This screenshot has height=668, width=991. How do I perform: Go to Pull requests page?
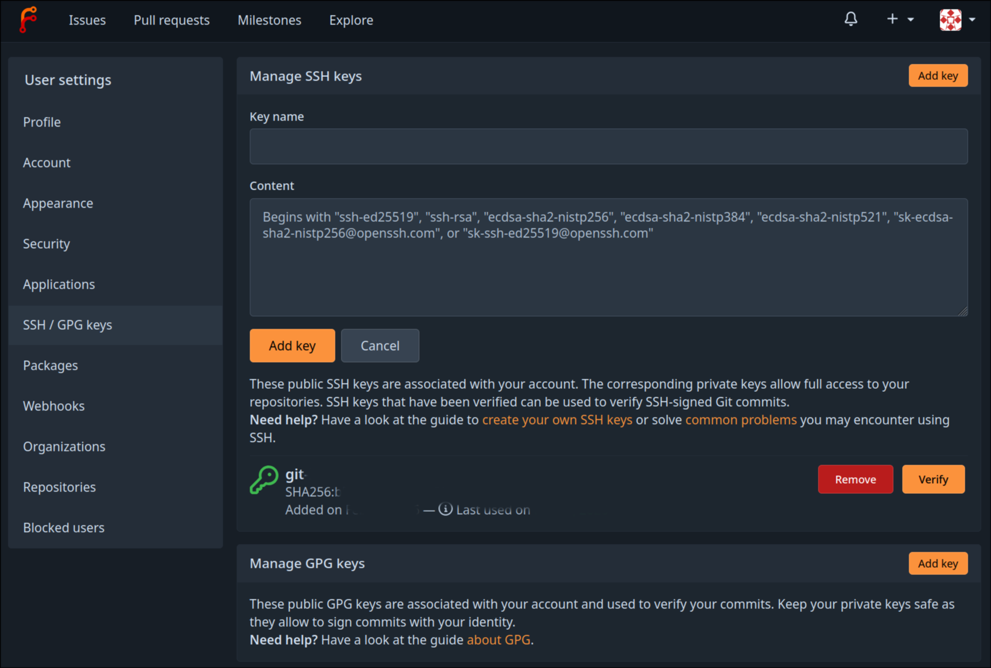pyautogui.click(x=171, y=20)
